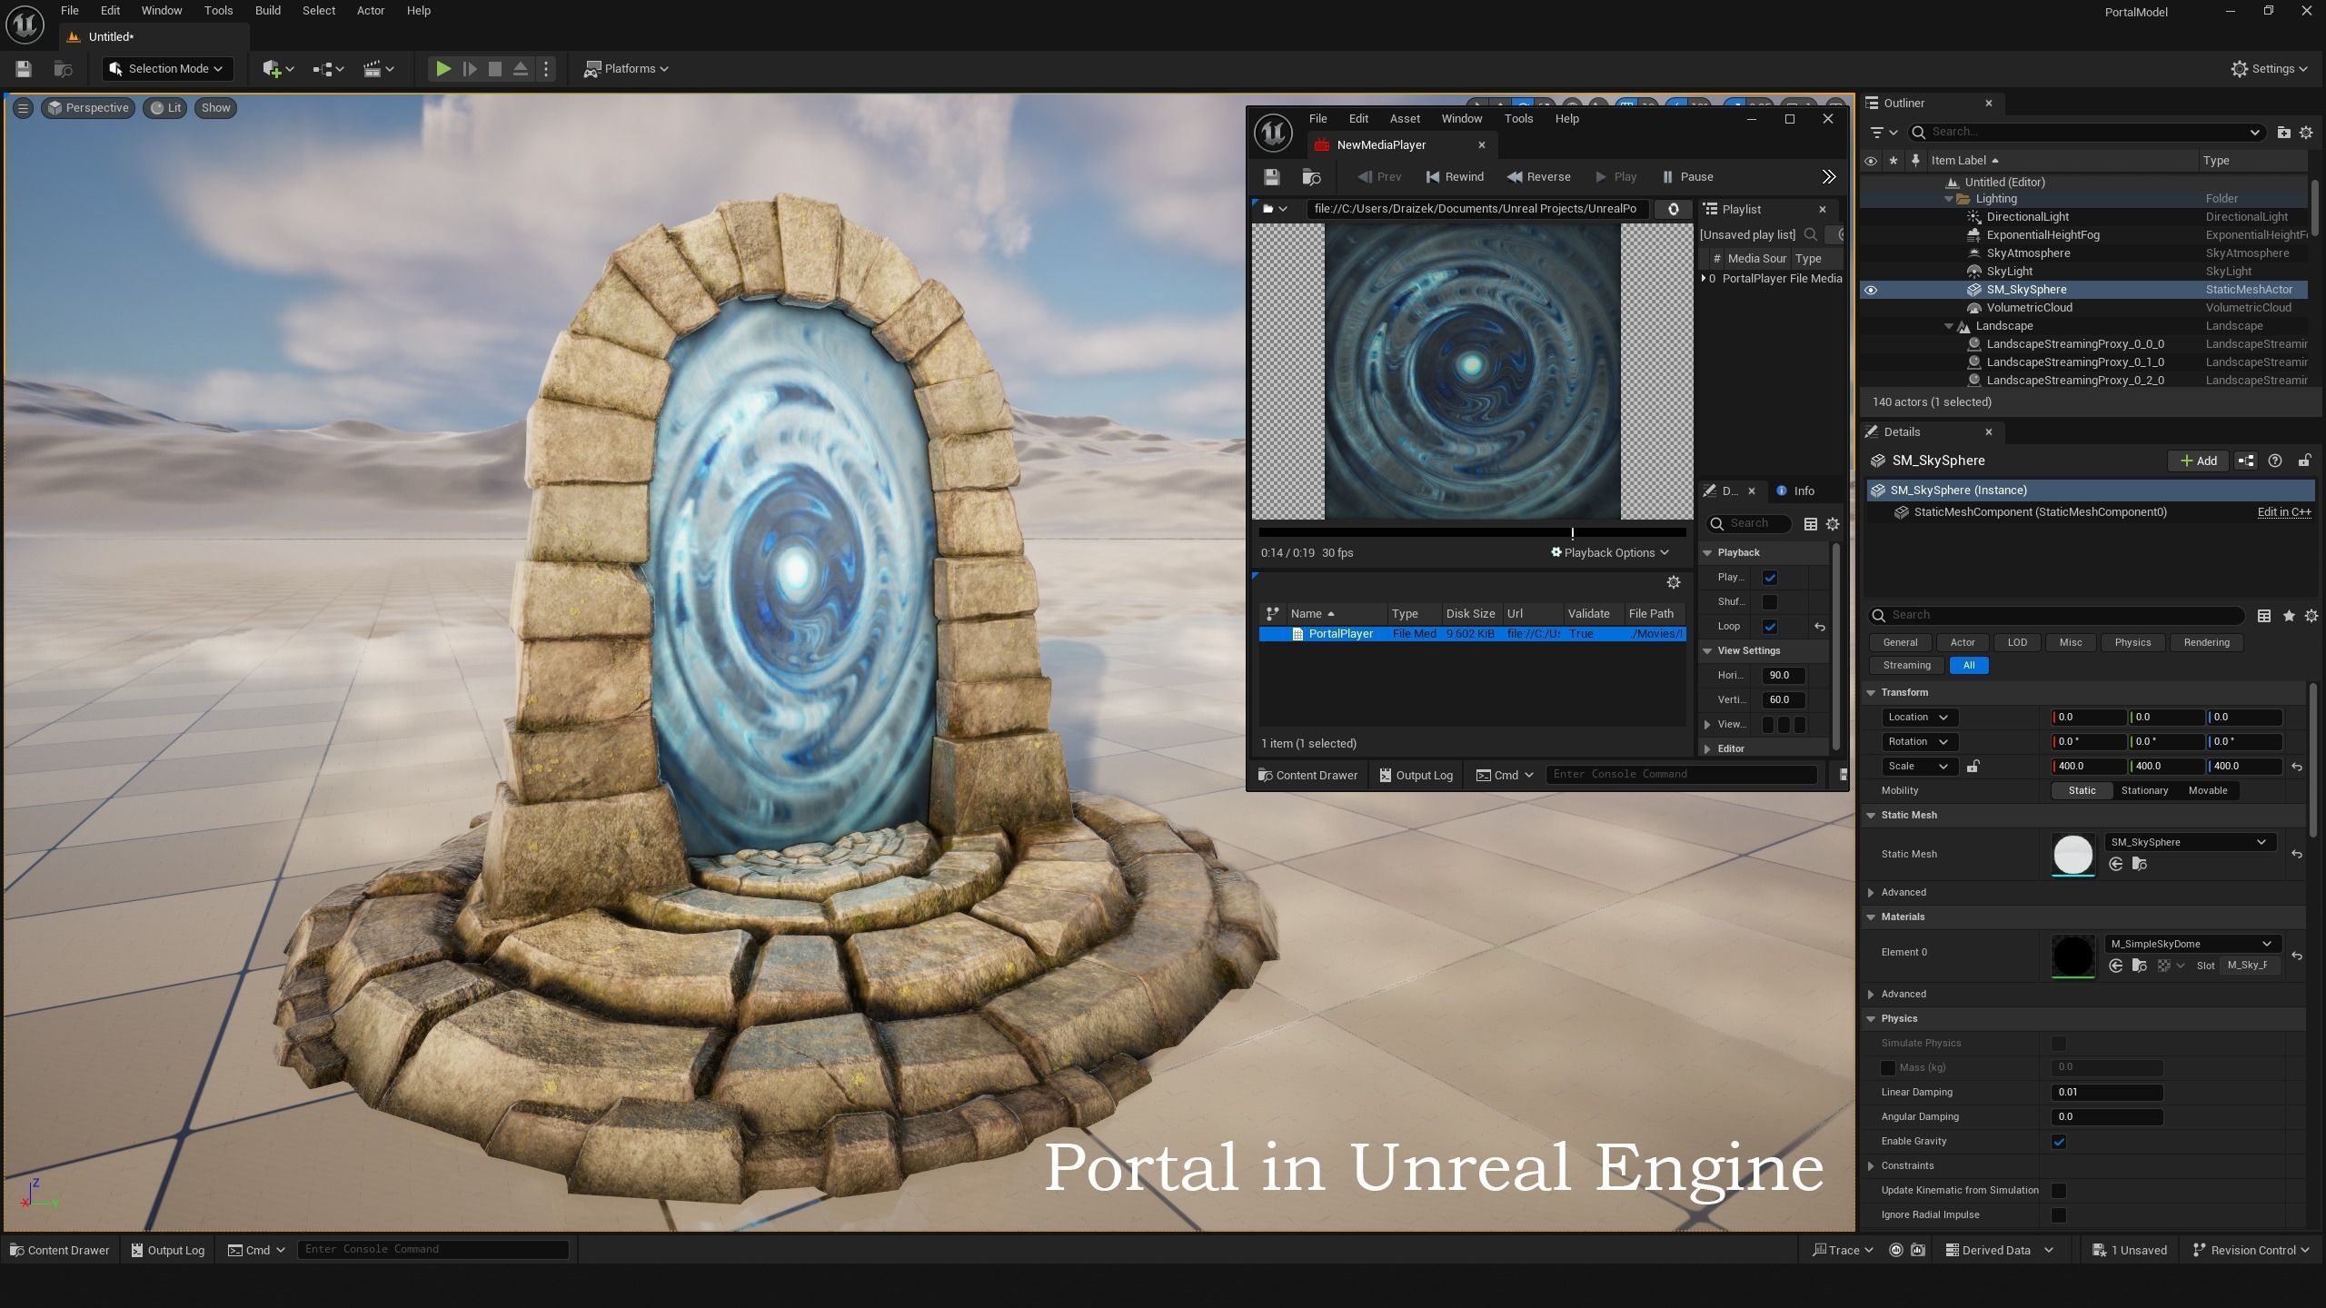
Task: Toggle the Details panel lock icon
Action: tap(2304, 461)
